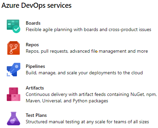
Task: Click the small arrow on Pipelines icon
Action: point(8,74)
